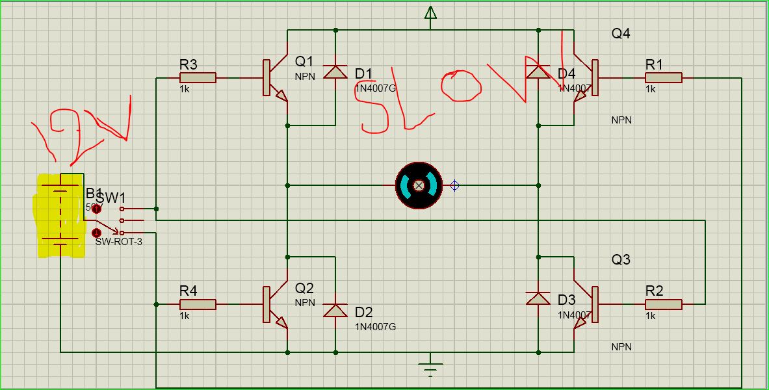
Task: Click the R1 reference label
Action: 654,64
